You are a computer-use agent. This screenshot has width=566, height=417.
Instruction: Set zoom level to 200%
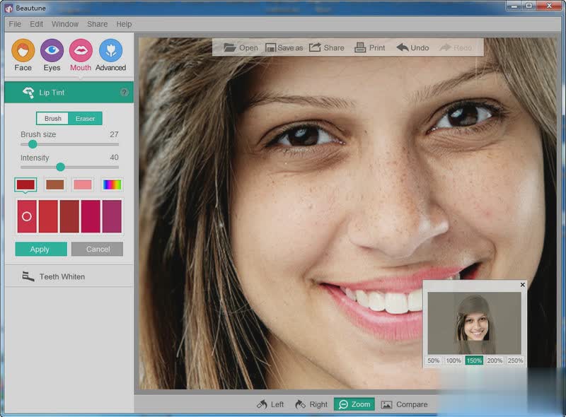pos(495,360)
